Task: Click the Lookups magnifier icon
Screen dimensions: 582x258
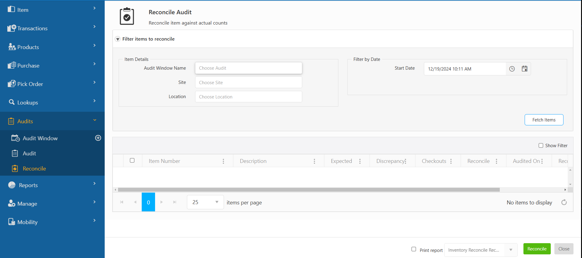Action: point(12,102)
